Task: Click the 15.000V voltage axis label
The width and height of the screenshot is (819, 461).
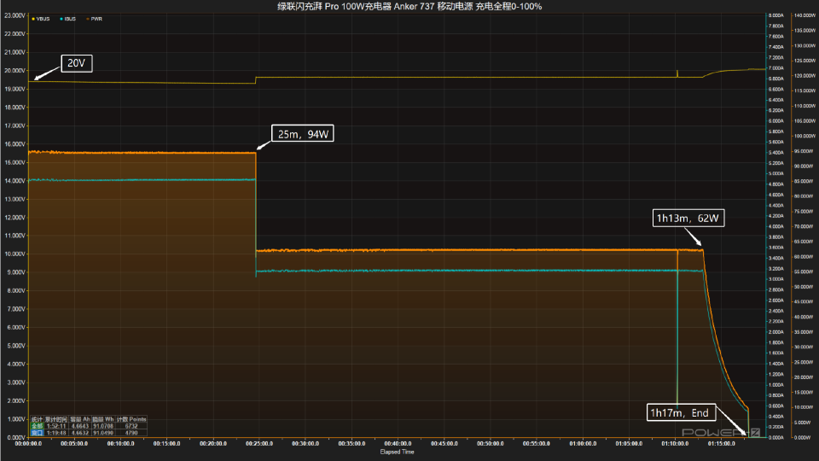Action: click(15, 162)
